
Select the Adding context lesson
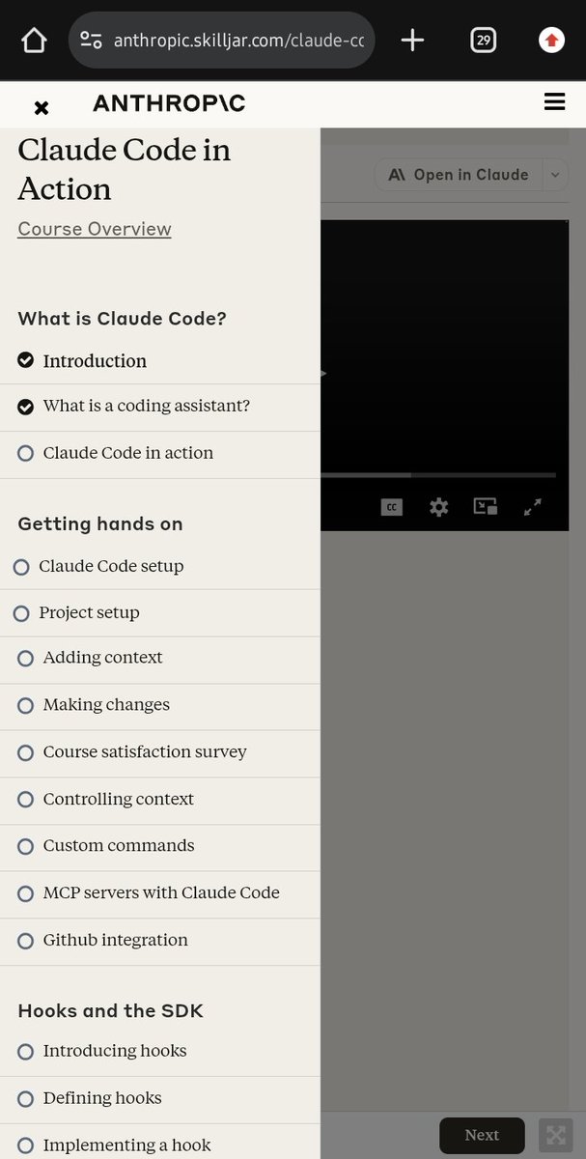pyautogui.click(x=160, y=659)
